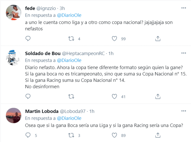Retweet fede's tweet

[71, 39]
